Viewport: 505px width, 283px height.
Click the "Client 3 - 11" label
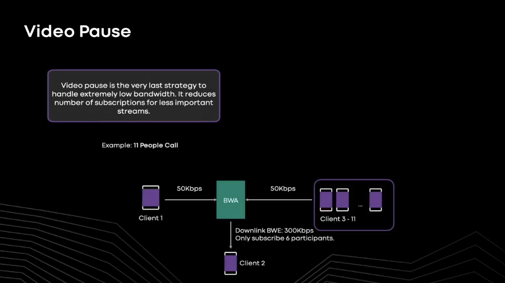341,219
